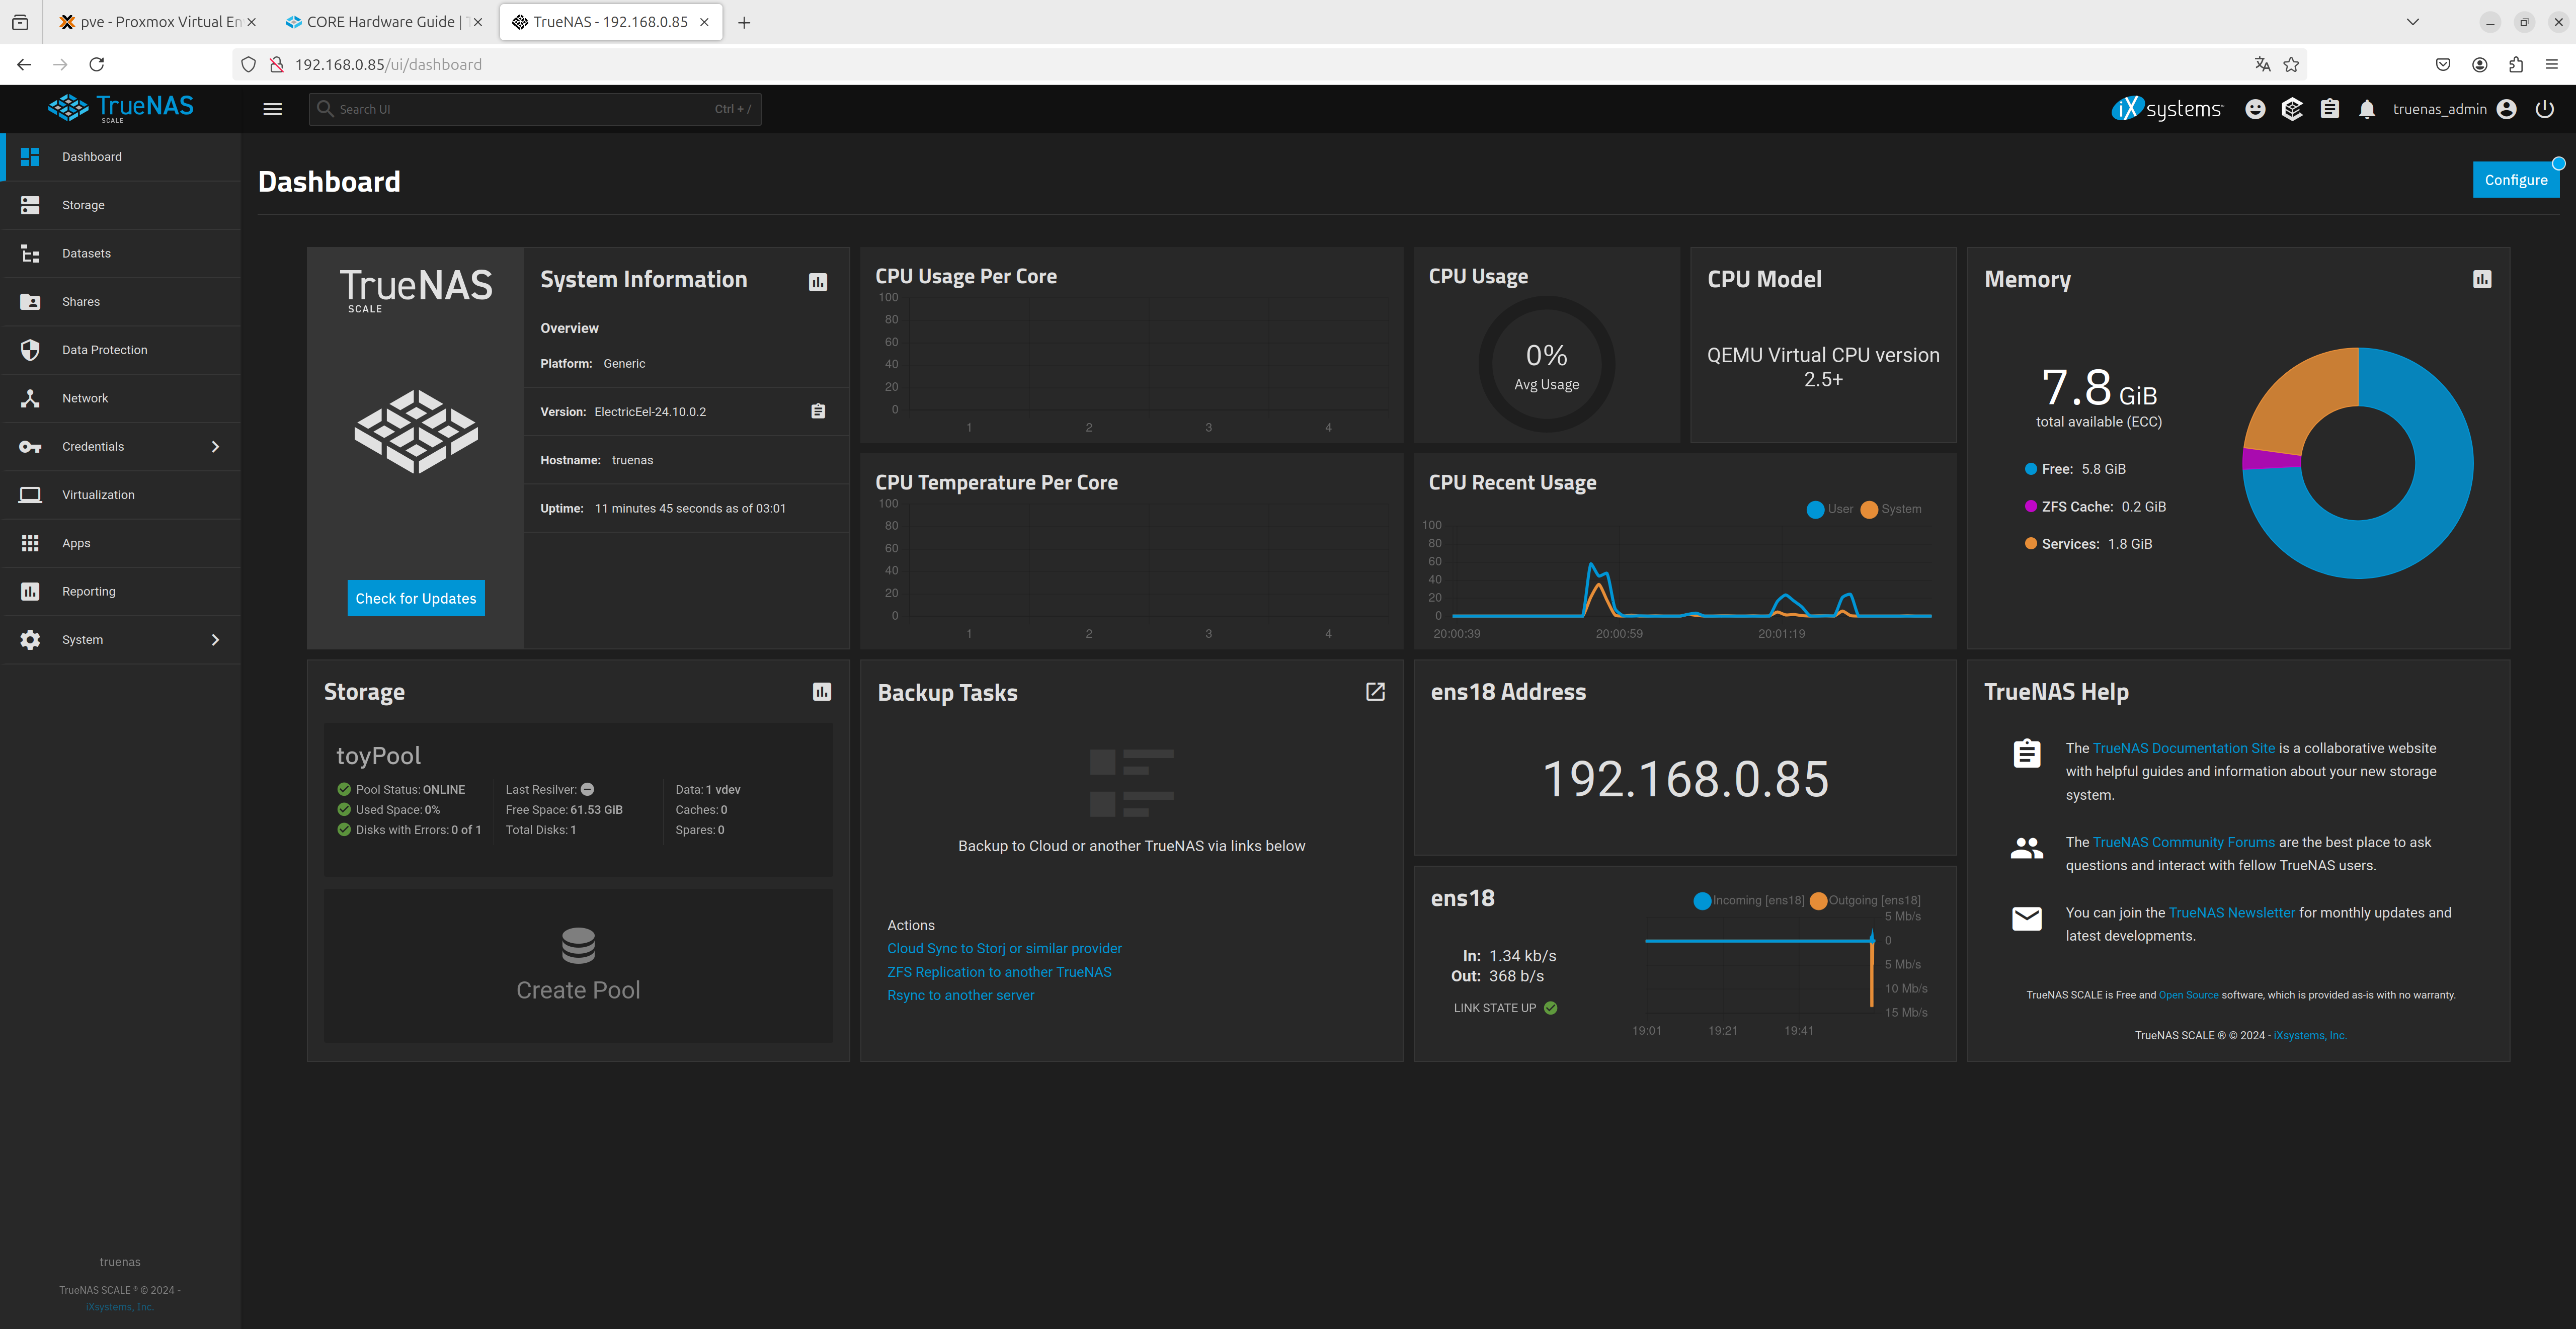Click the toyPool pool name
Screen dimensions: 2576x1329
[378, 756]
